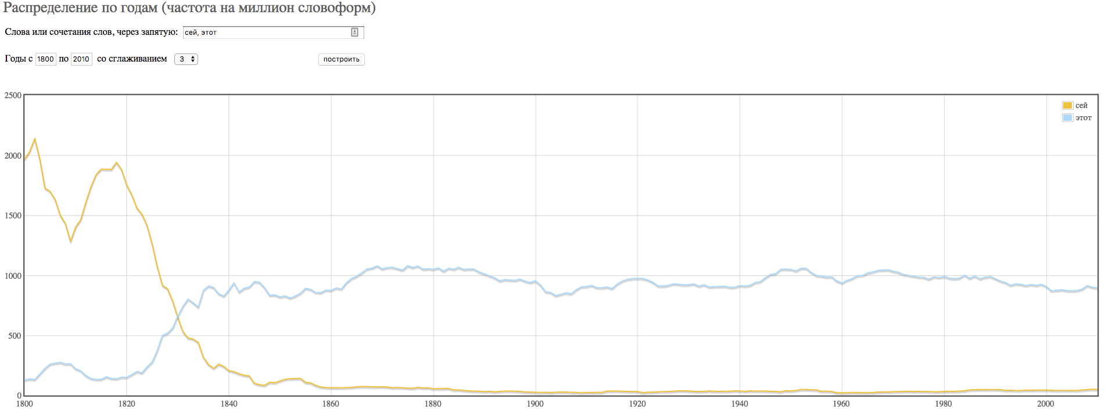Click the yellow "сей" legend swatch
The width and height of the screenshot is (1105, 417).
click(1067, 106)
